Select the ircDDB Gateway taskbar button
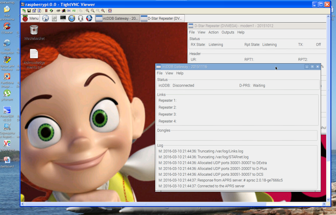Screen dimensions: 336x215 [117, 18]
